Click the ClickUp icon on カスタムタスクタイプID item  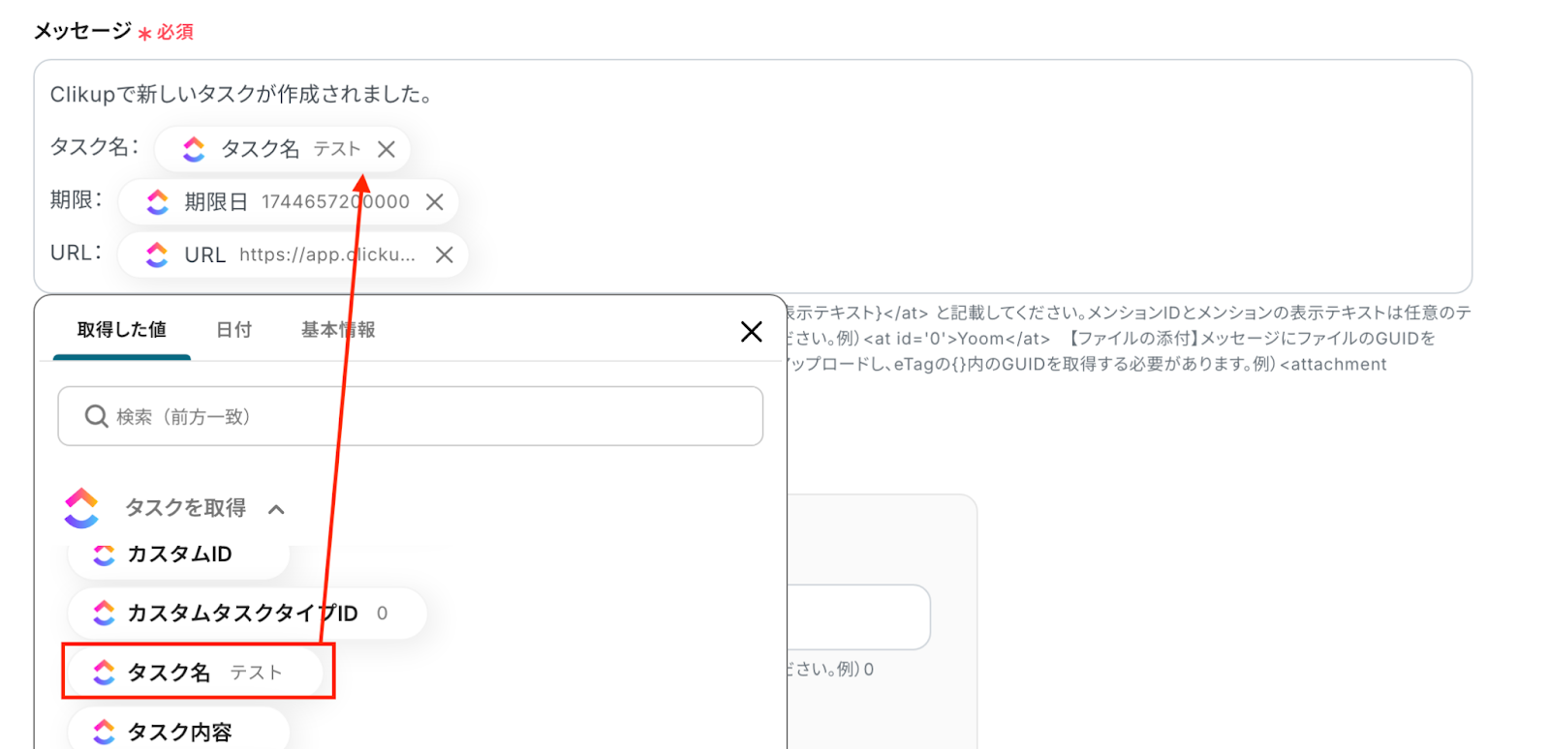pyautogui.click(x=104, y=613)
